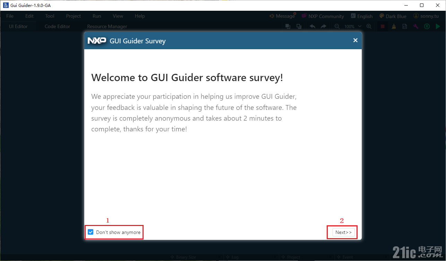The width and height of the screenshot is (446, 261).
Task: Click the redo arrow icon
Action: (x=323, y=26)
